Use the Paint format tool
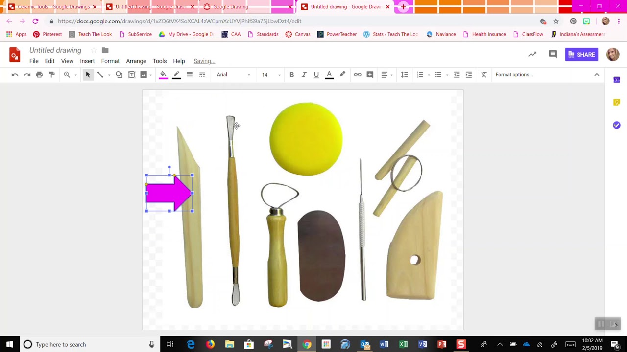This screenshot has width=627, height=352. 52,74
